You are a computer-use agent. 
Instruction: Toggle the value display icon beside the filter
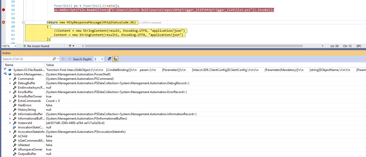[x=115, y=59]
